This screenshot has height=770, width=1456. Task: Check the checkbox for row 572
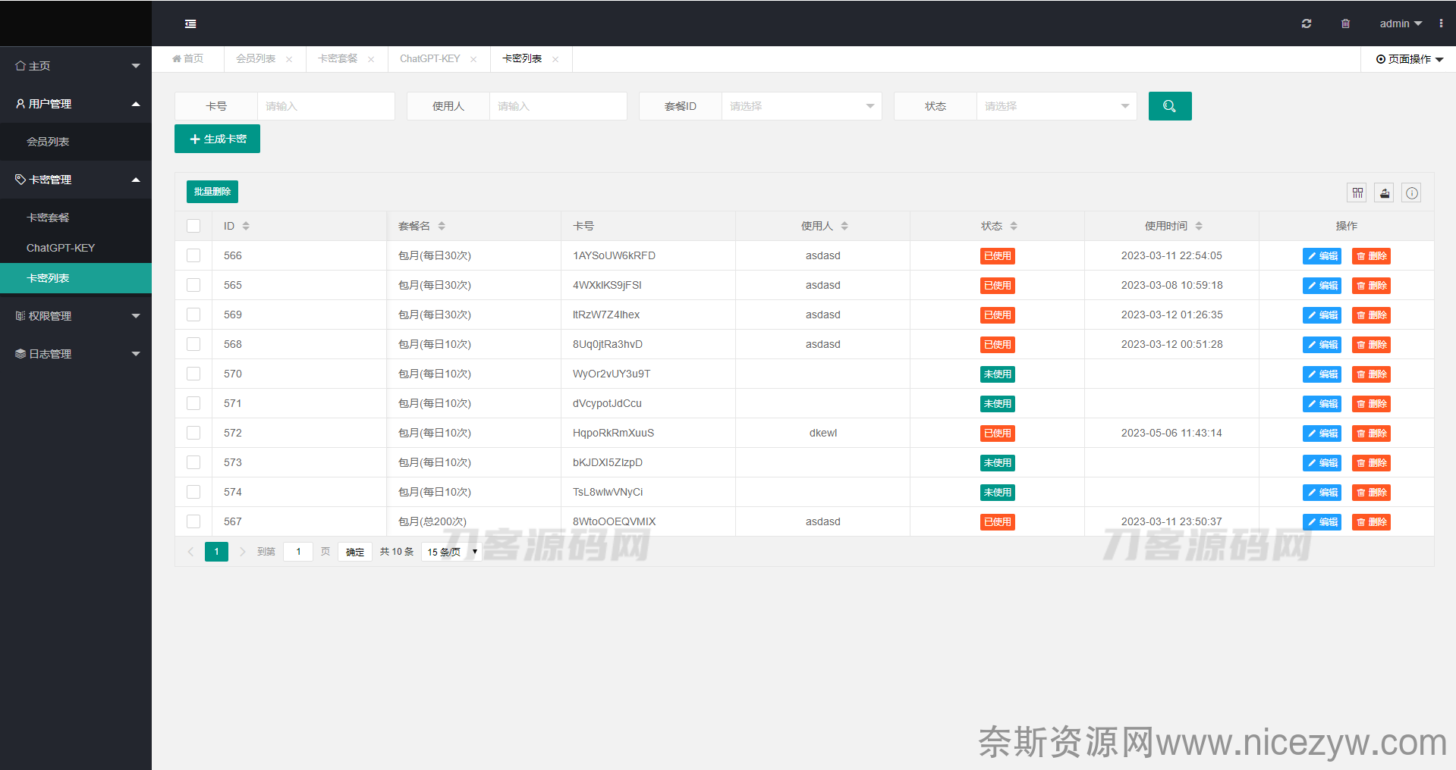click(x=193, y=433)
